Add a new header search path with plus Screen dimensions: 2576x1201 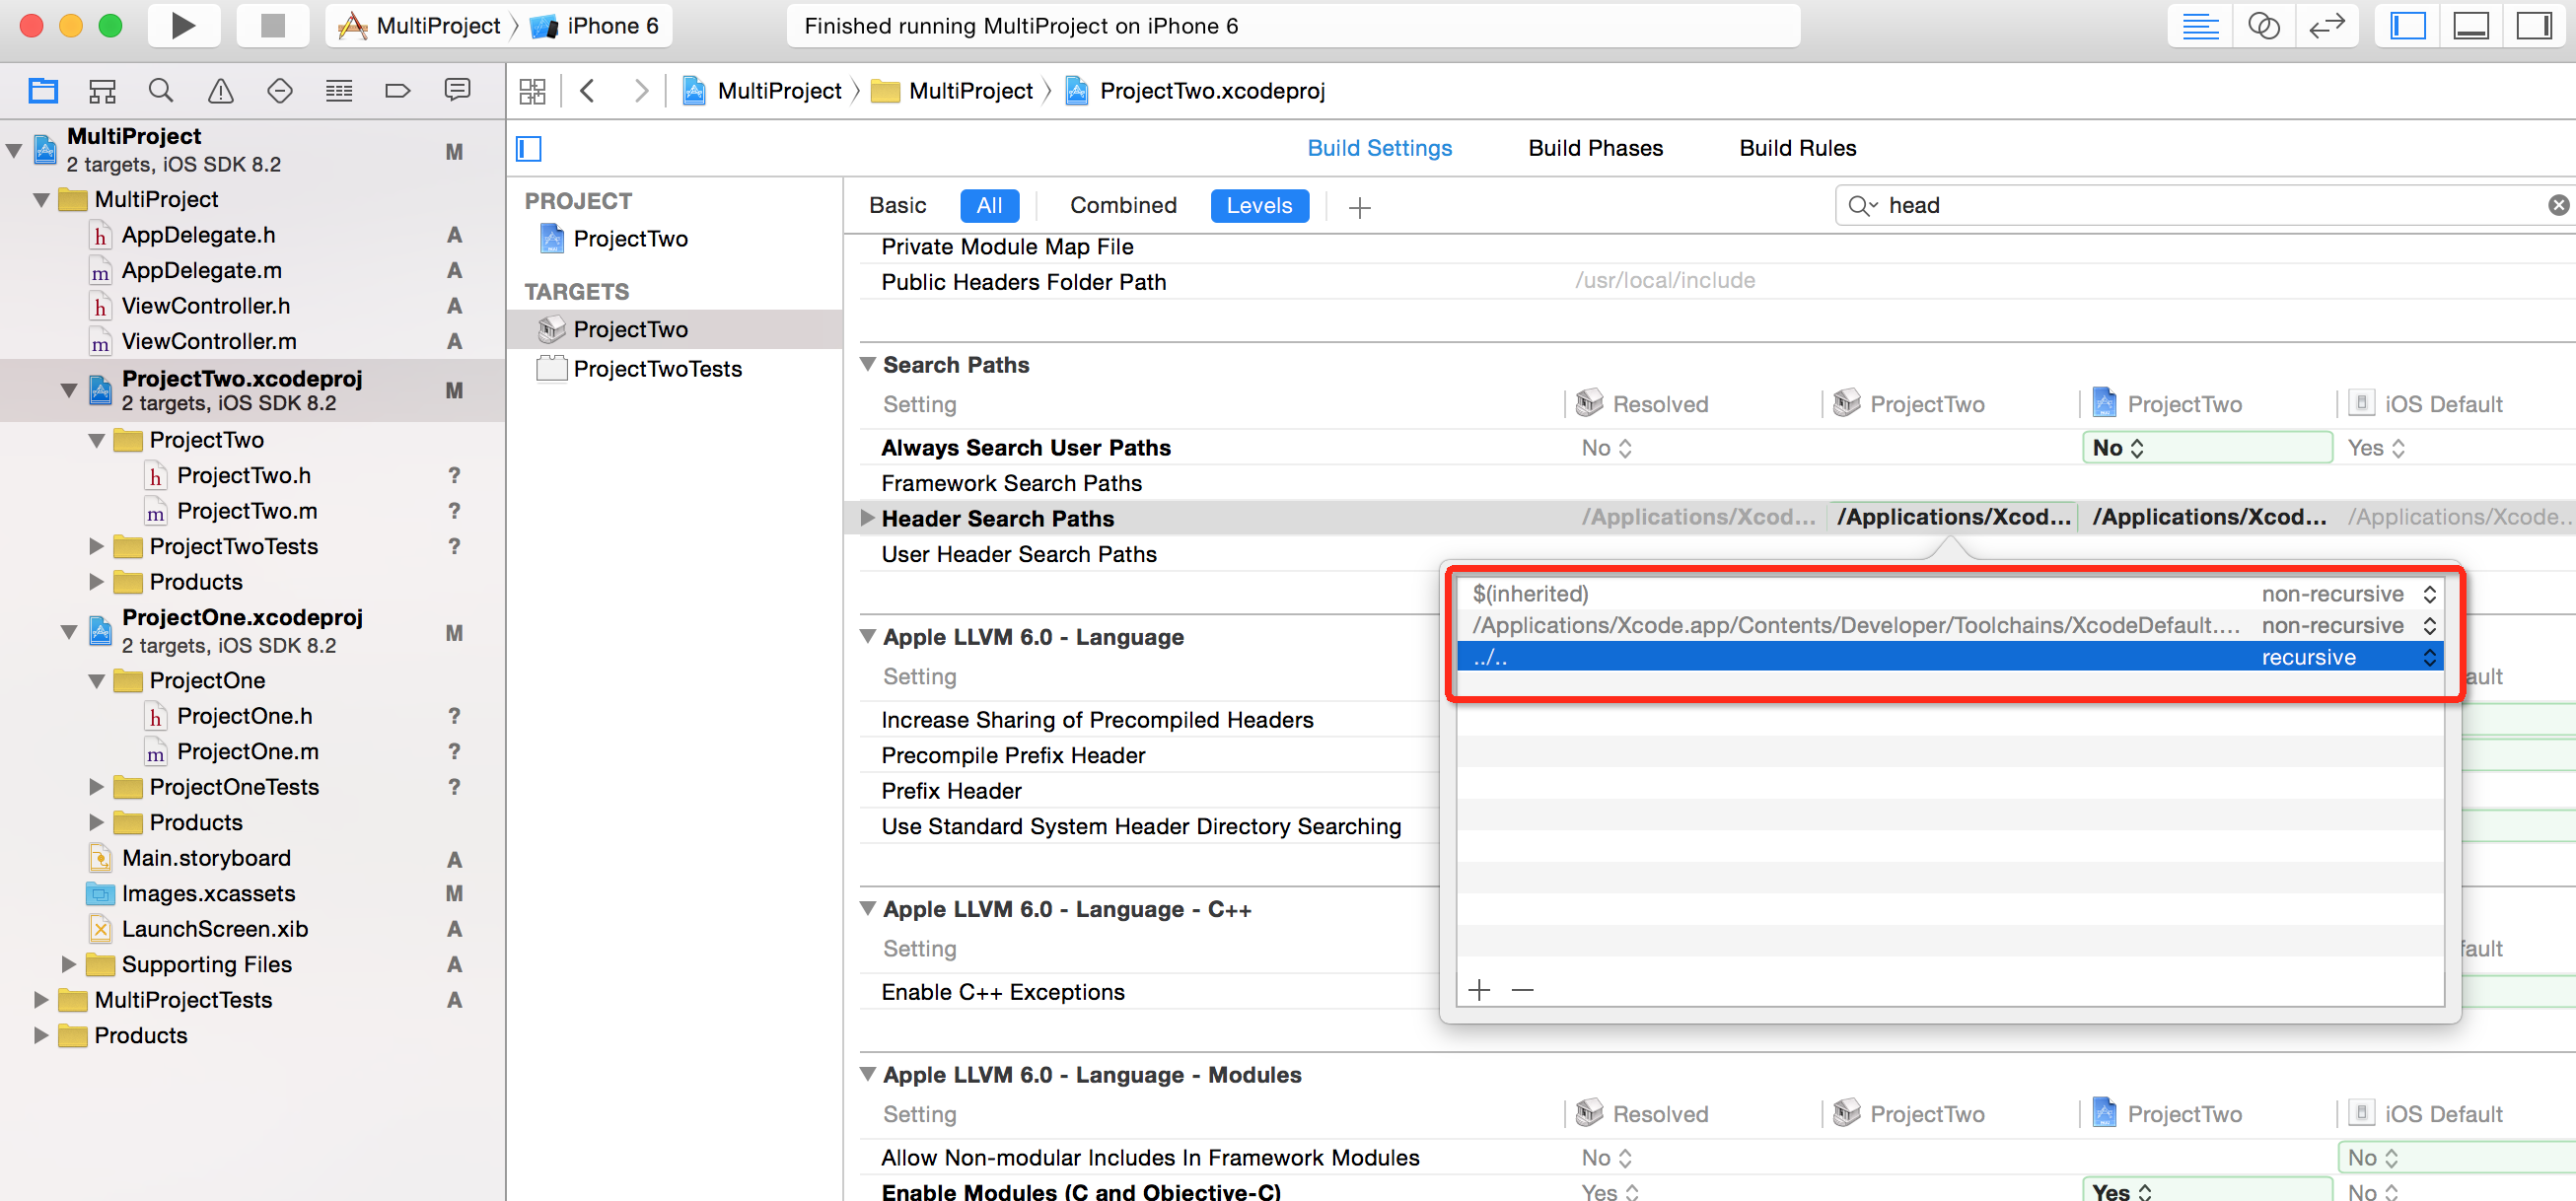point(1479,990)
